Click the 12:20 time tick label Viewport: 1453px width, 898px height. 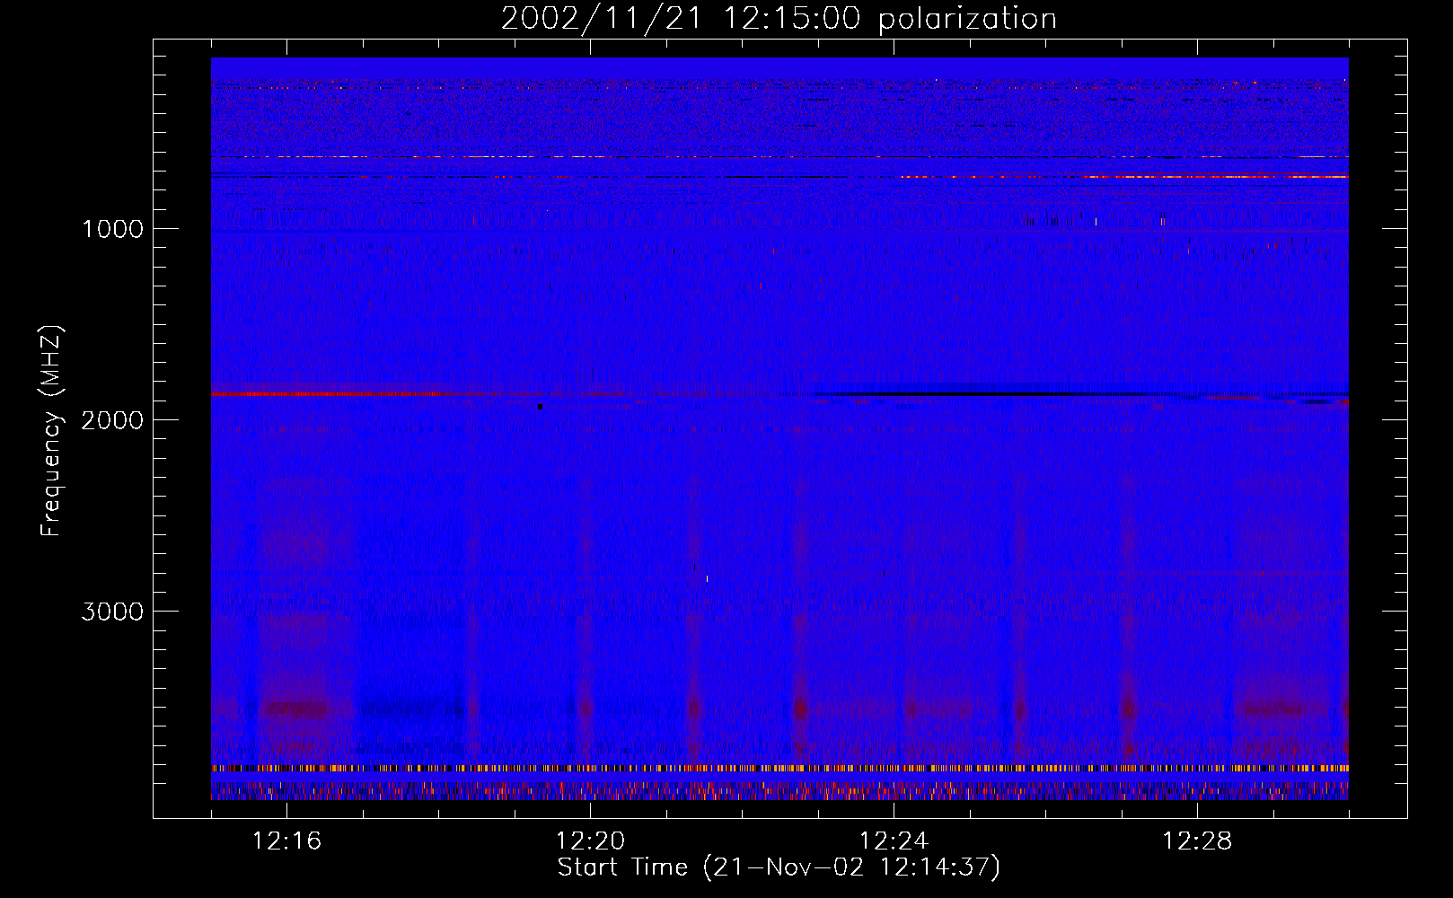(590, 841)
